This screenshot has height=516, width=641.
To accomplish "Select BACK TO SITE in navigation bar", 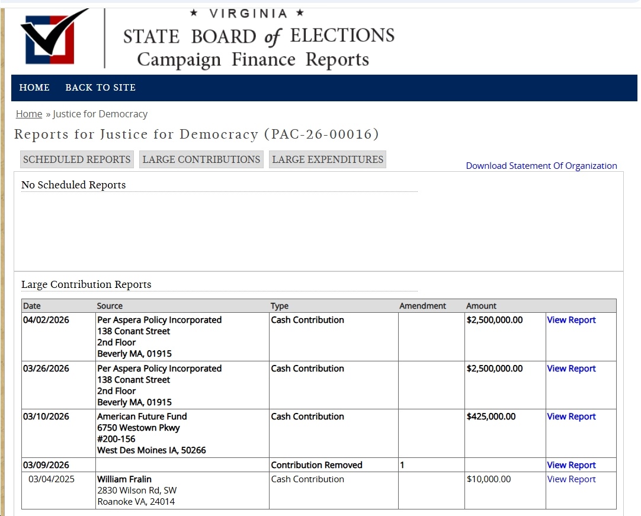I will point(100,88).
